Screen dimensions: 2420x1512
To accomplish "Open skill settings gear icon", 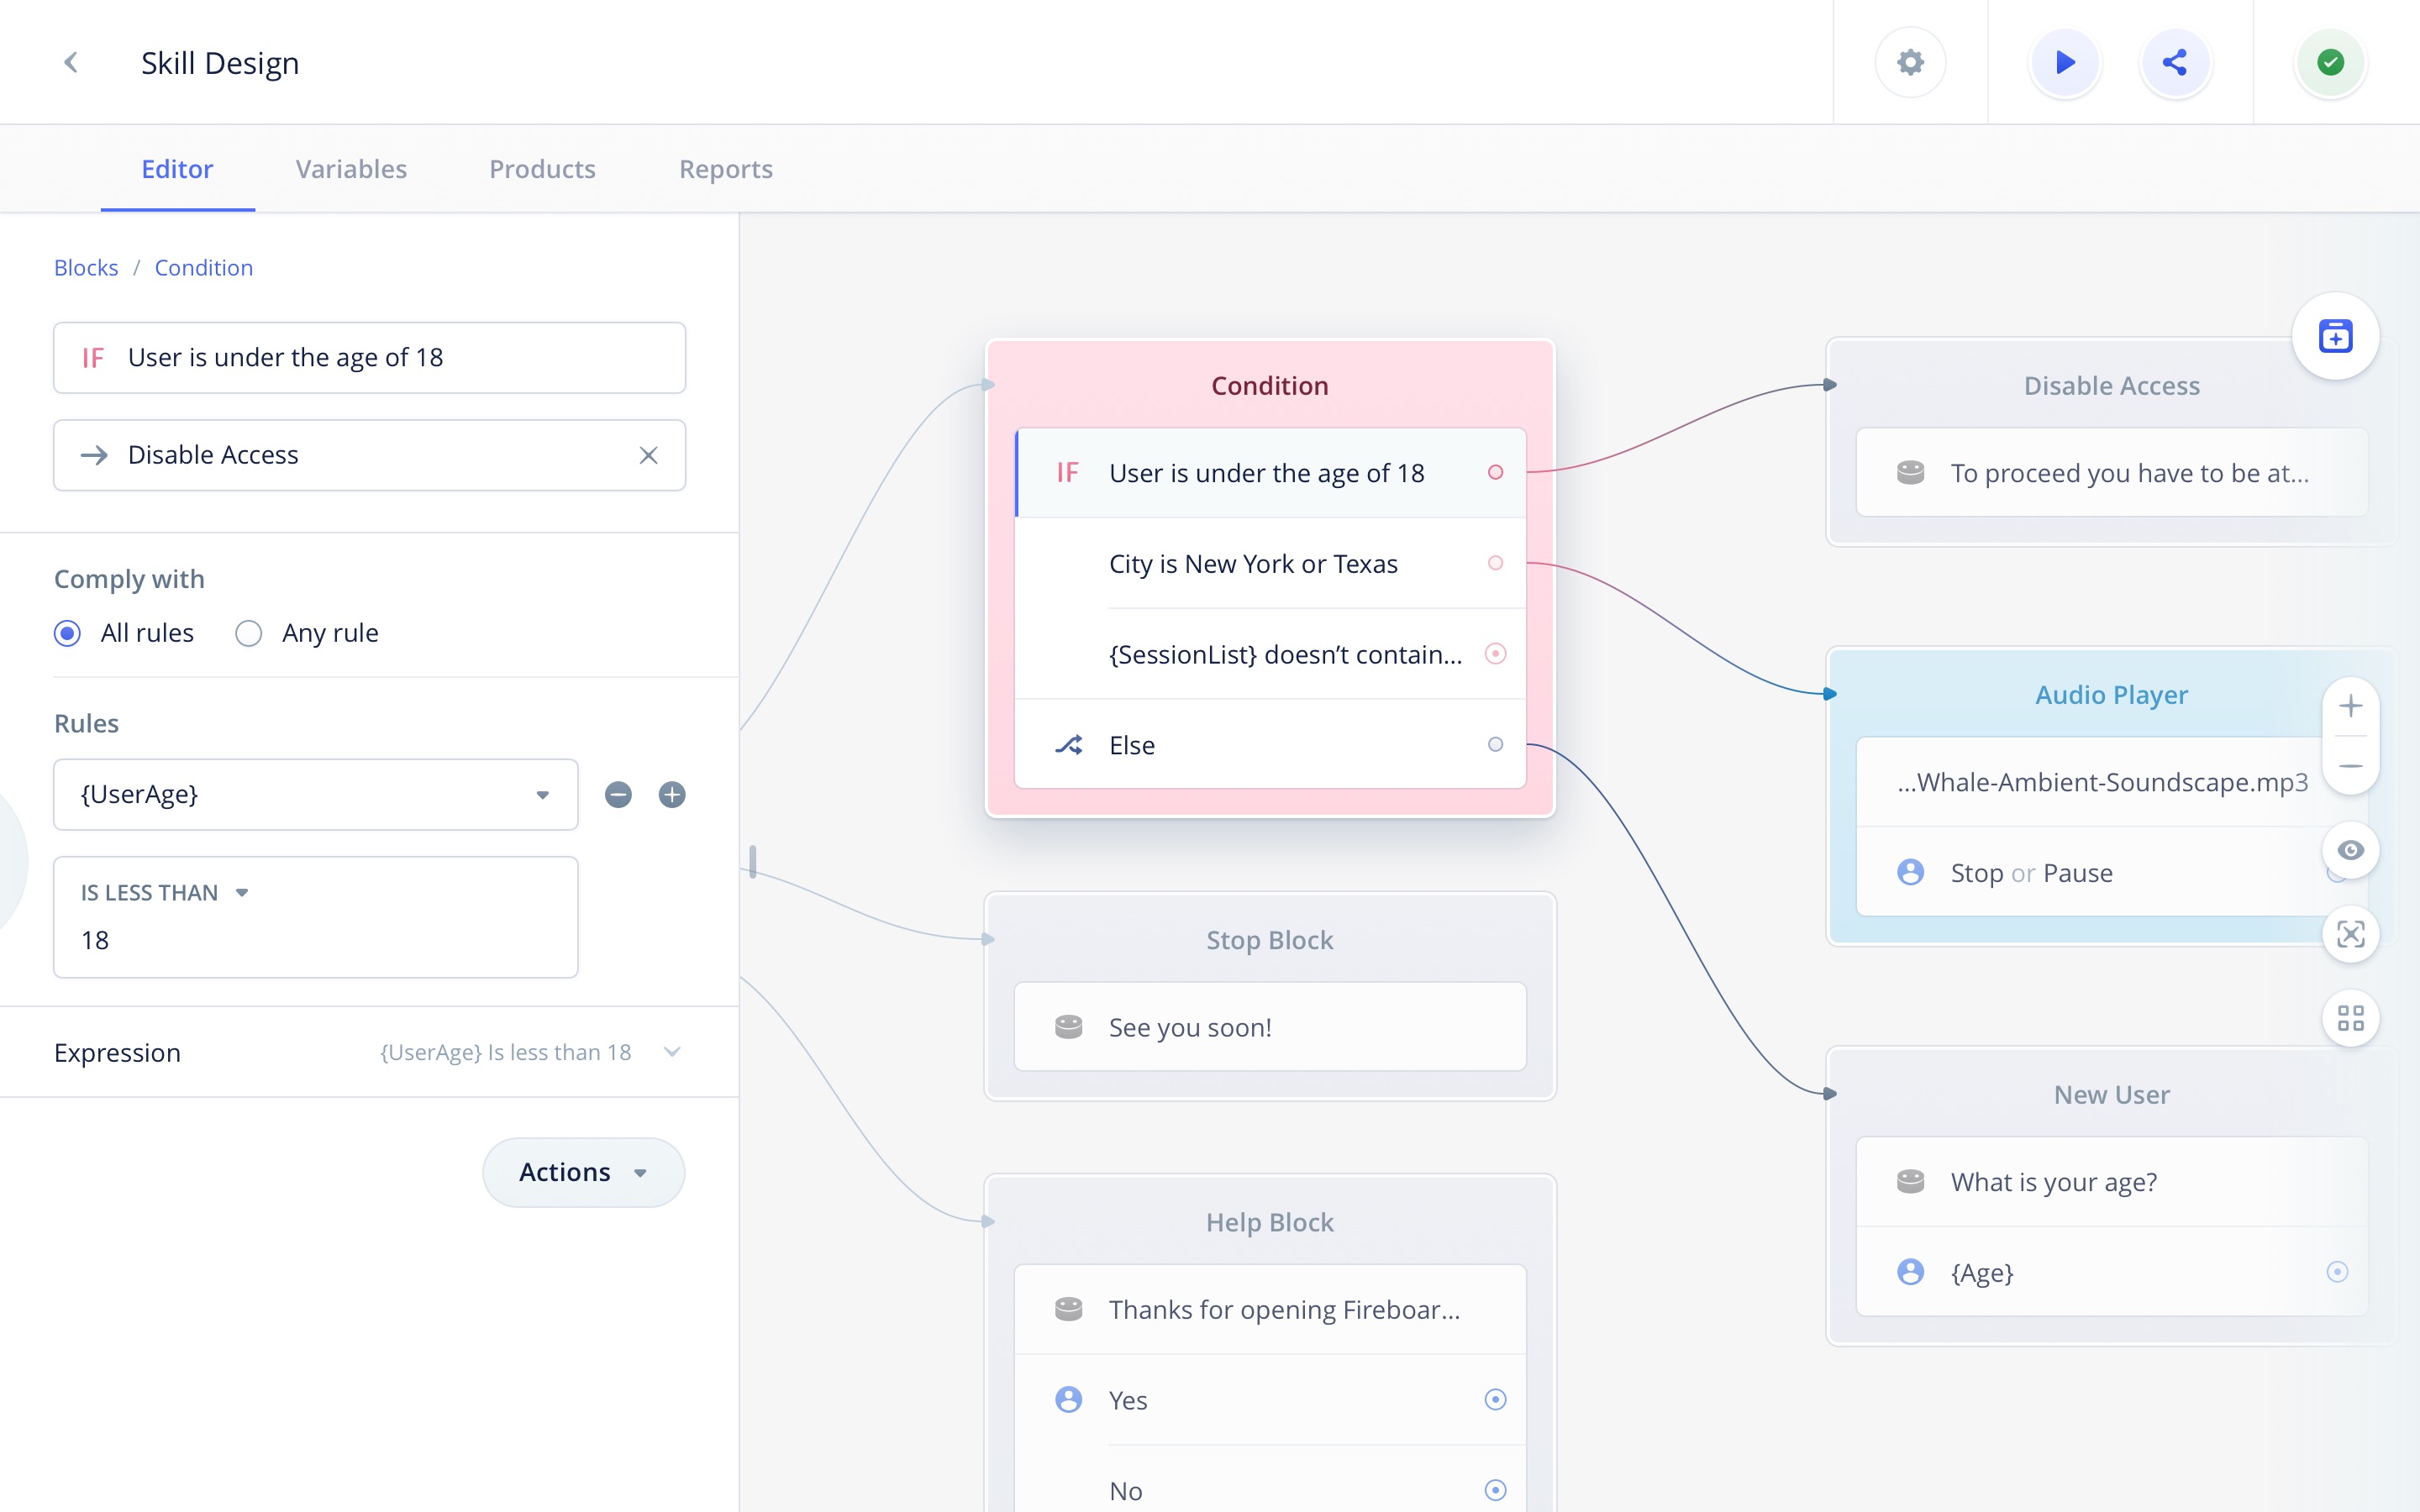I will coord(1910,62).
